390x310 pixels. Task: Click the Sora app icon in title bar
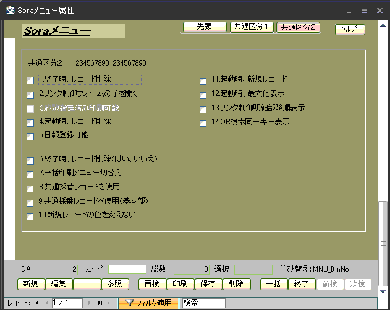[11, 11]
